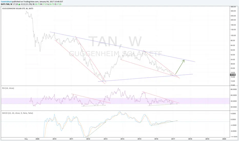Click the 28.00 price axis label
Image resolution: width=239 pixels, height=141 pixels.
(233, 64)
